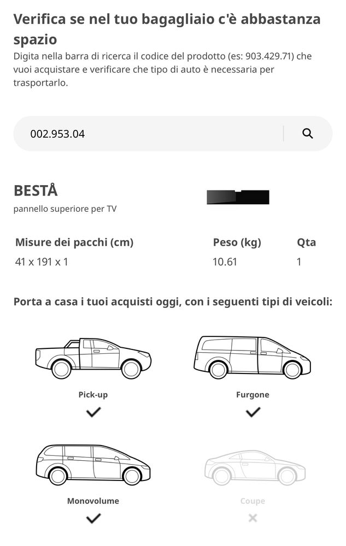Click the checkmark under Monovolume

(93, 518)
